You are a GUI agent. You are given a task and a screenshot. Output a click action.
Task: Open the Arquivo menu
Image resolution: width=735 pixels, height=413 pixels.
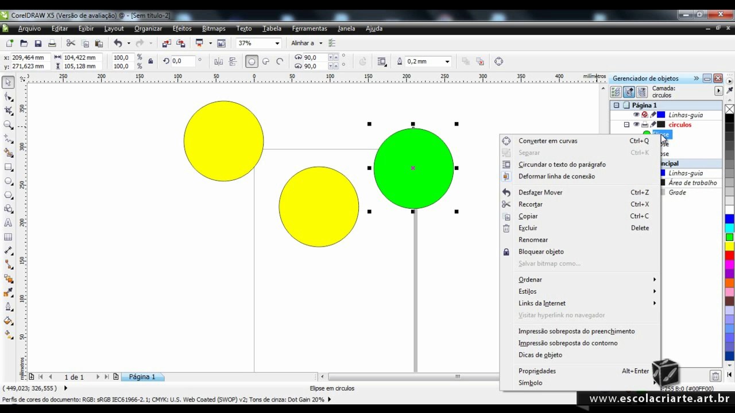click(29, 28)
